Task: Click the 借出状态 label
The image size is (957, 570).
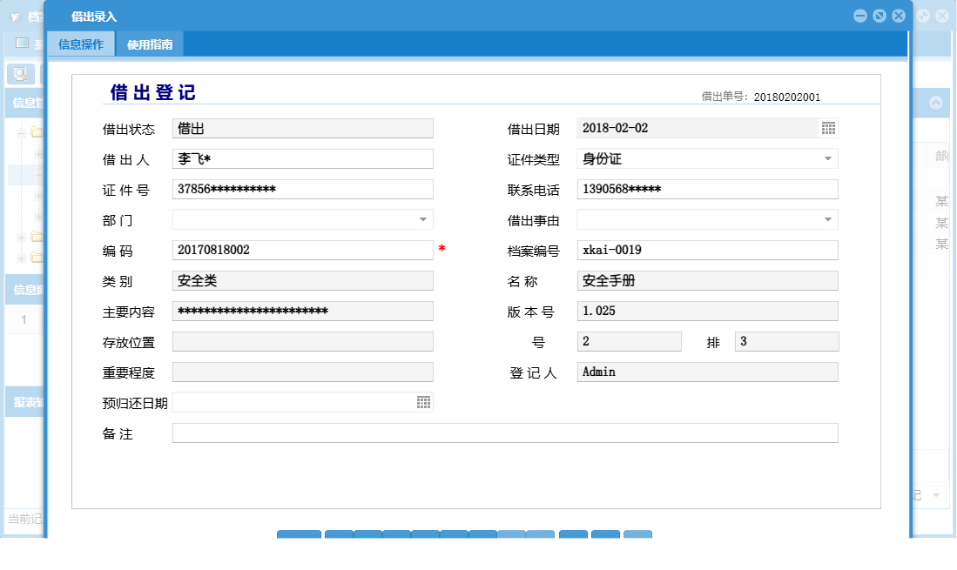Action: coord(129,130)
